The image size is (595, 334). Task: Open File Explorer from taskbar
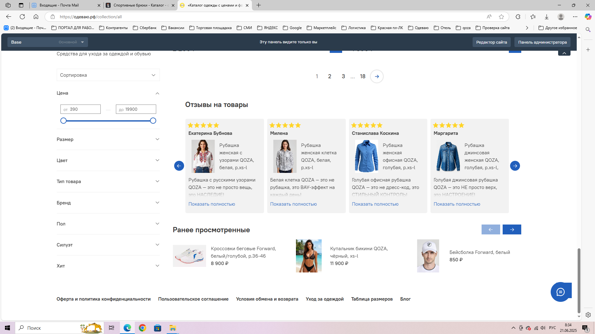coord(173,328)
